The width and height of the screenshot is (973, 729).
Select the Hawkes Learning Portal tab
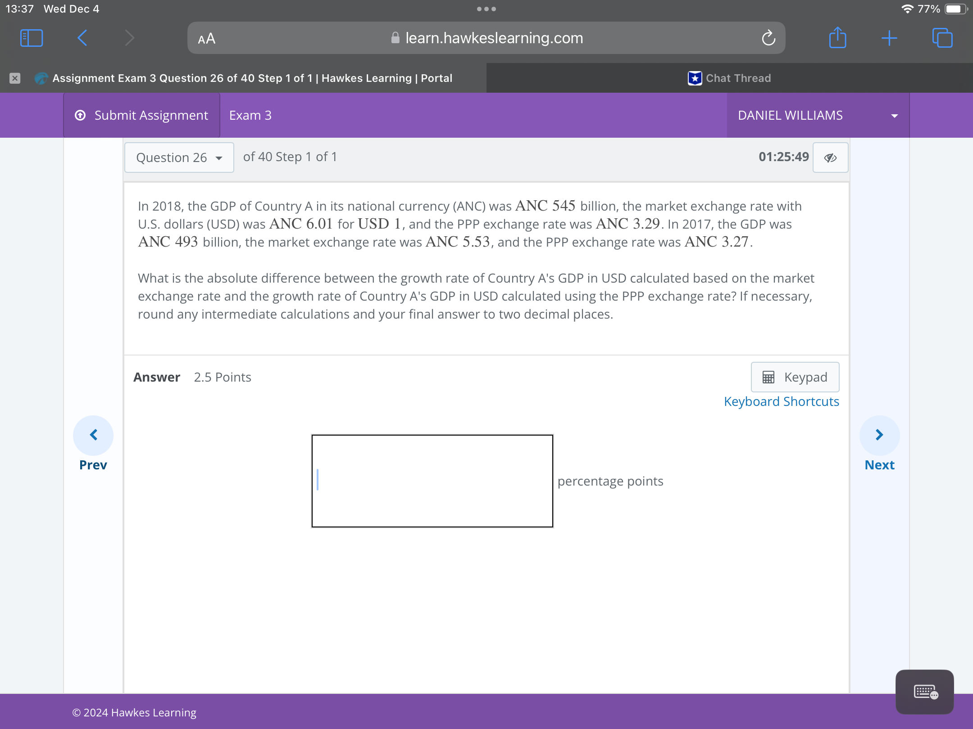[x=252, y=78]
